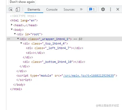Open the main.jsx source link

click(x=89, y=76)
